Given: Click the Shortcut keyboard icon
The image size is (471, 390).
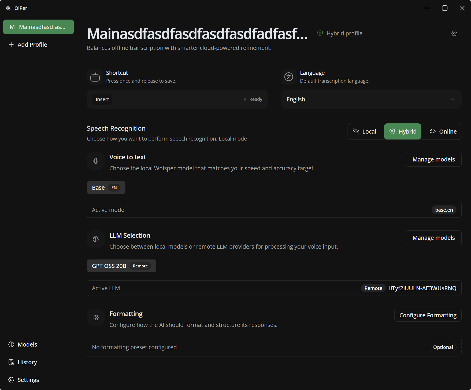Looking at the screenshot, I should tap(95, 77).
